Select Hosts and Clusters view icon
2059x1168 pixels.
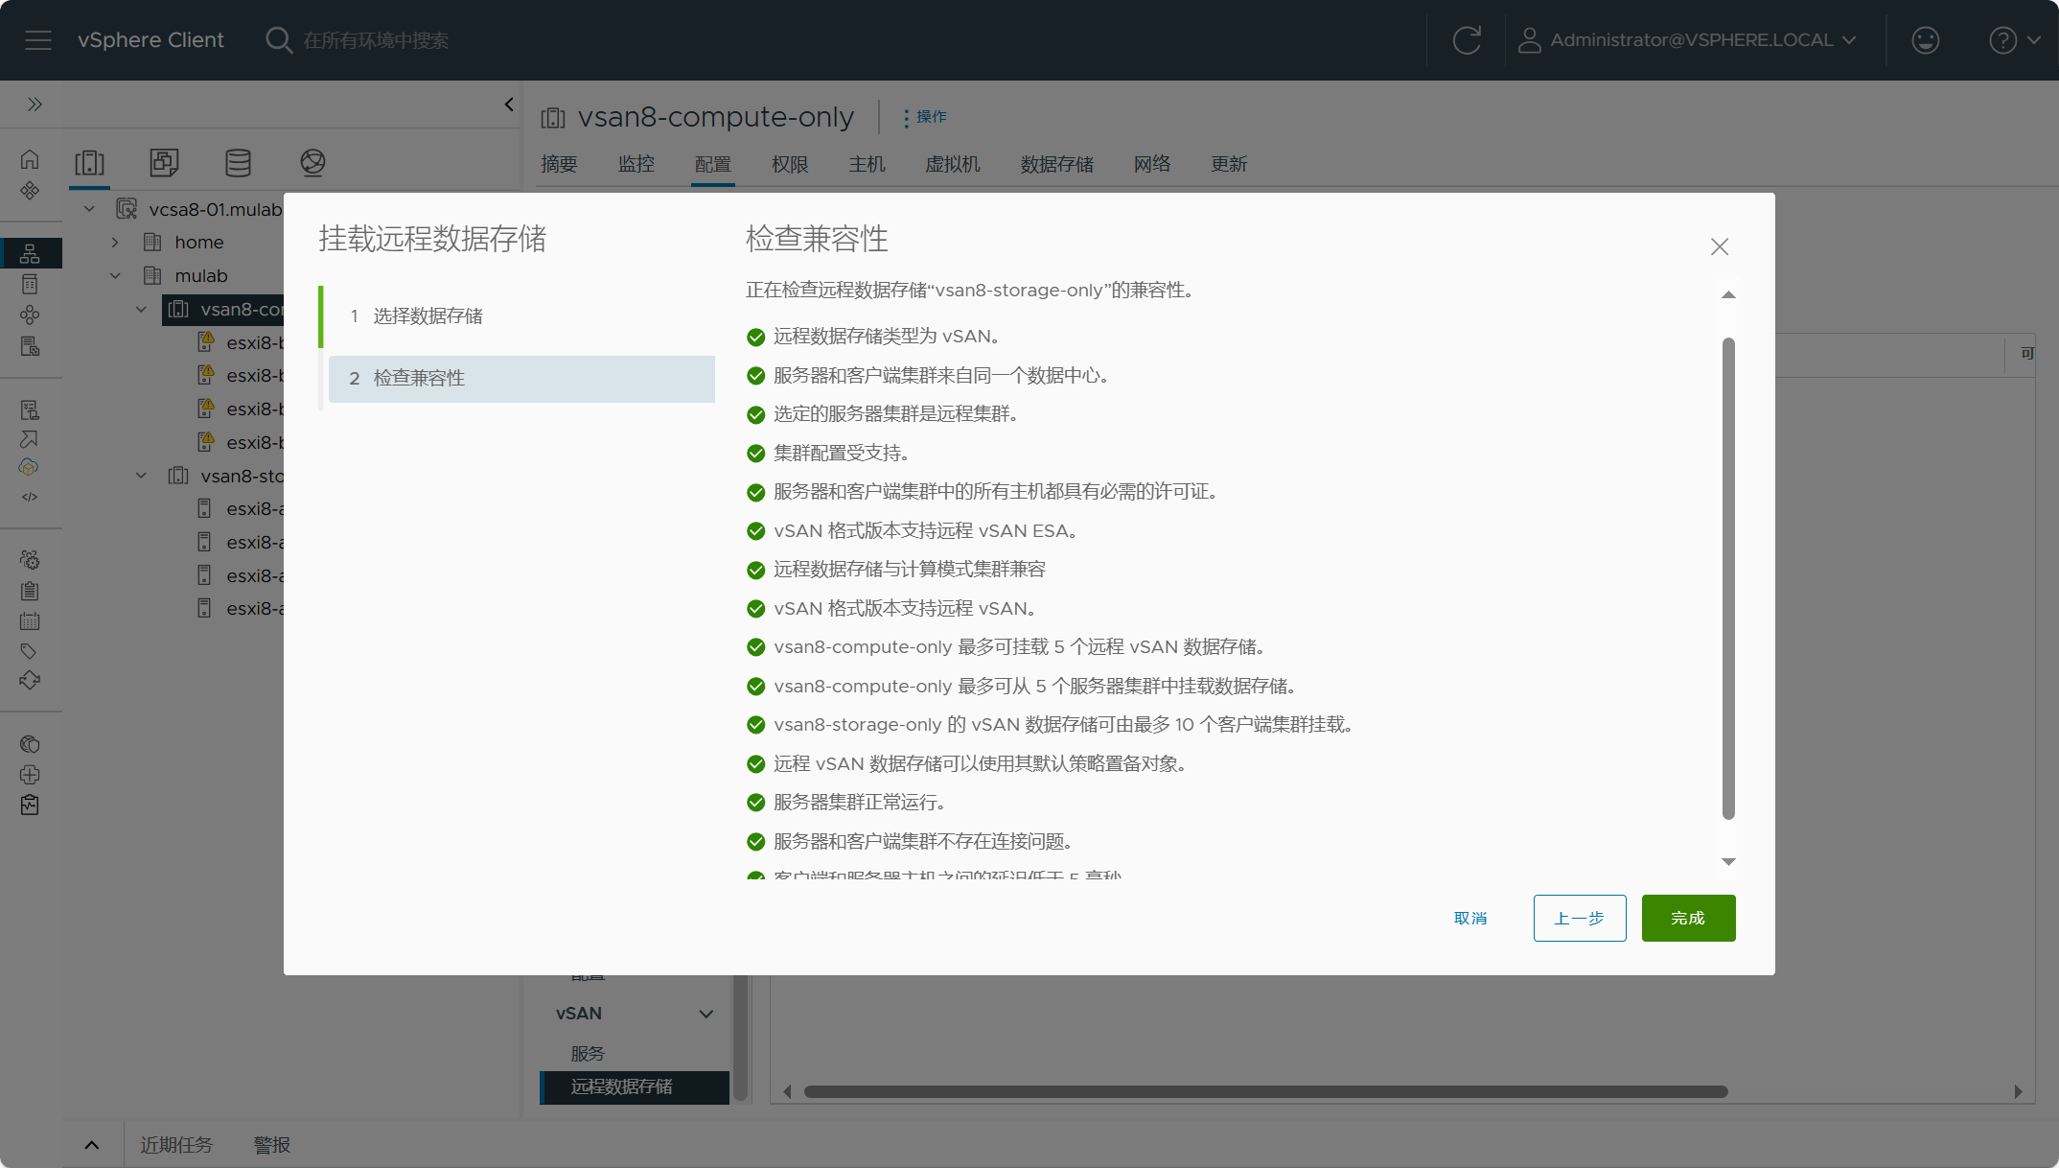(x=90, y=163)
